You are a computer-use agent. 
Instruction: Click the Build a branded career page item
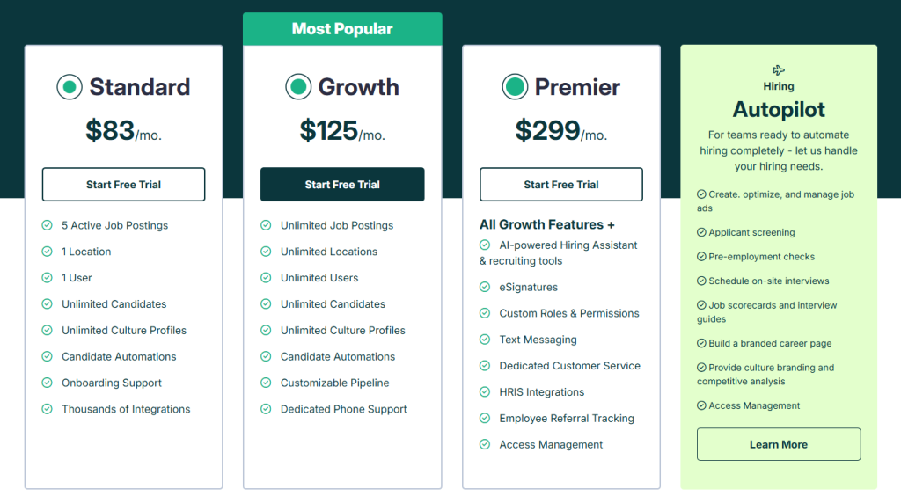tap(770, 344)
